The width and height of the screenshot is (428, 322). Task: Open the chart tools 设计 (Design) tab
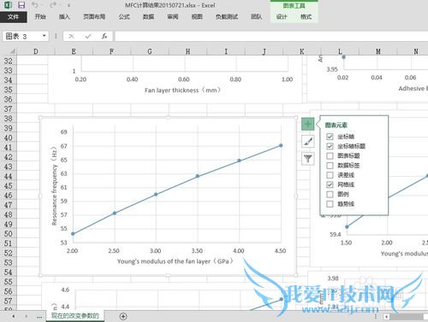pos(282,17)
